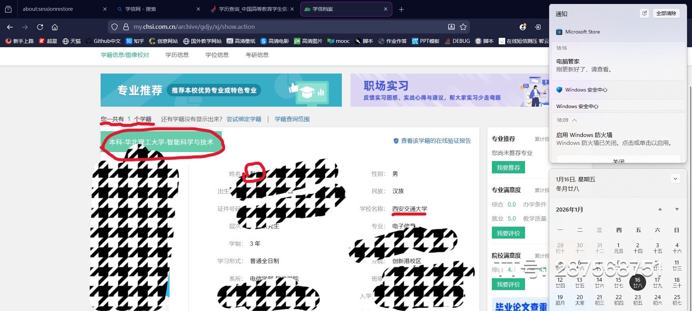
Task: Clear all notifications with 全部清除
Action: click(x=666, y=13)
